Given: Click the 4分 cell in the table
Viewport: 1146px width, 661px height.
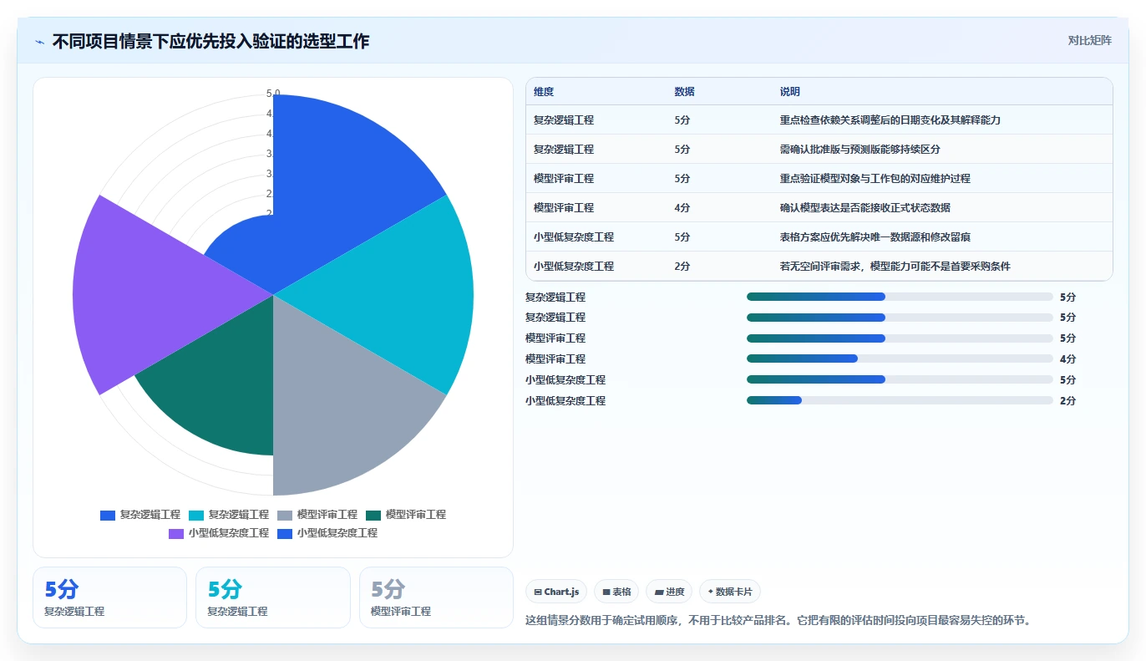Looking at the screenshot, I should click(x=682, y=208).
